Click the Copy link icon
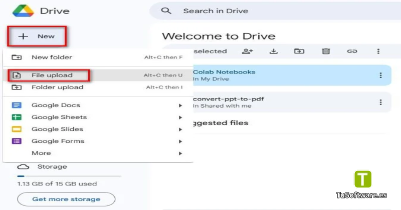The image size is (401, 210). point(352,51)
